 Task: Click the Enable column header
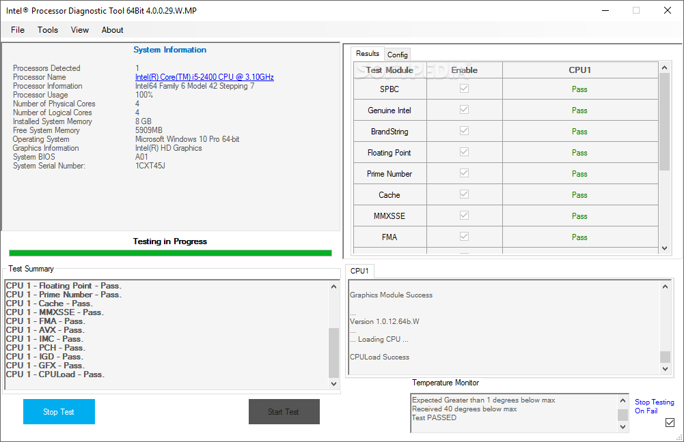(x=464, y=70)
